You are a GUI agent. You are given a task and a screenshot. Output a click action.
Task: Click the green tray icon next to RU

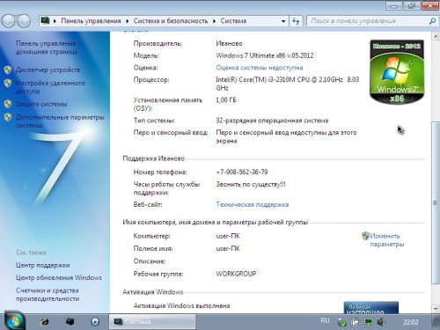point(342,323)
